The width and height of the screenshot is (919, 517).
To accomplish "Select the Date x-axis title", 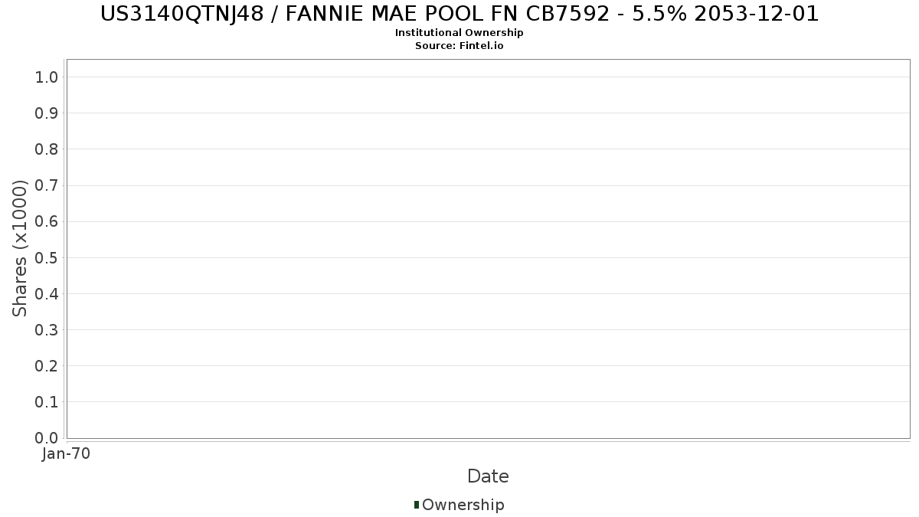I will tap(488, 476).
